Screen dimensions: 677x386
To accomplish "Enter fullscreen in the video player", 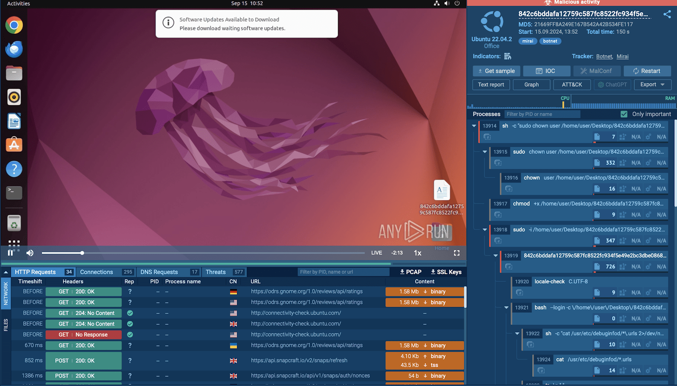I will tap(457, 253).
